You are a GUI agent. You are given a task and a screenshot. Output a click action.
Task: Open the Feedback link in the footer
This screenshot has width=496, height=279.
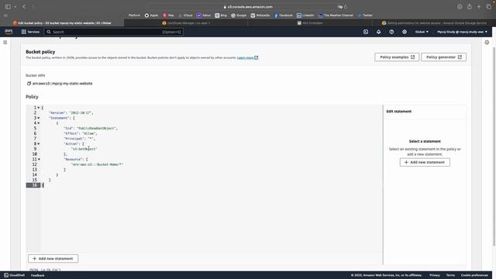pos(38,276)
